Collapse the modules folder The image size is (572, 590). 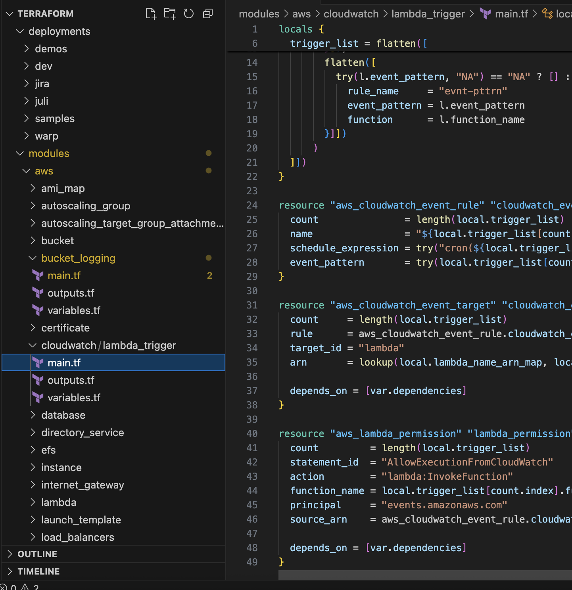20,153
